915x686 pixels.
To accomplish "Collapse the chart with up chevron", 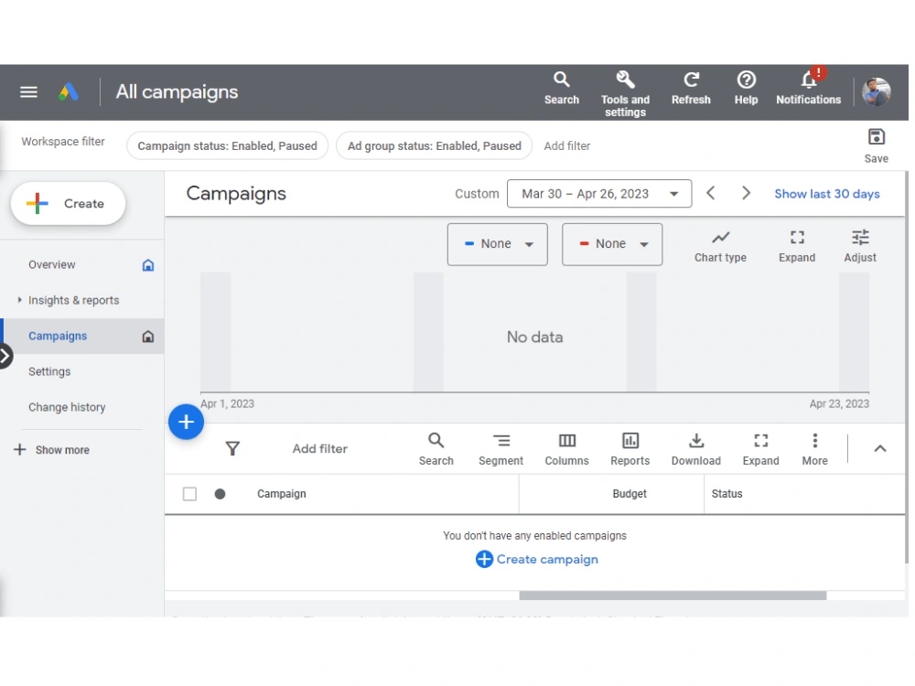I will (880, 448).
